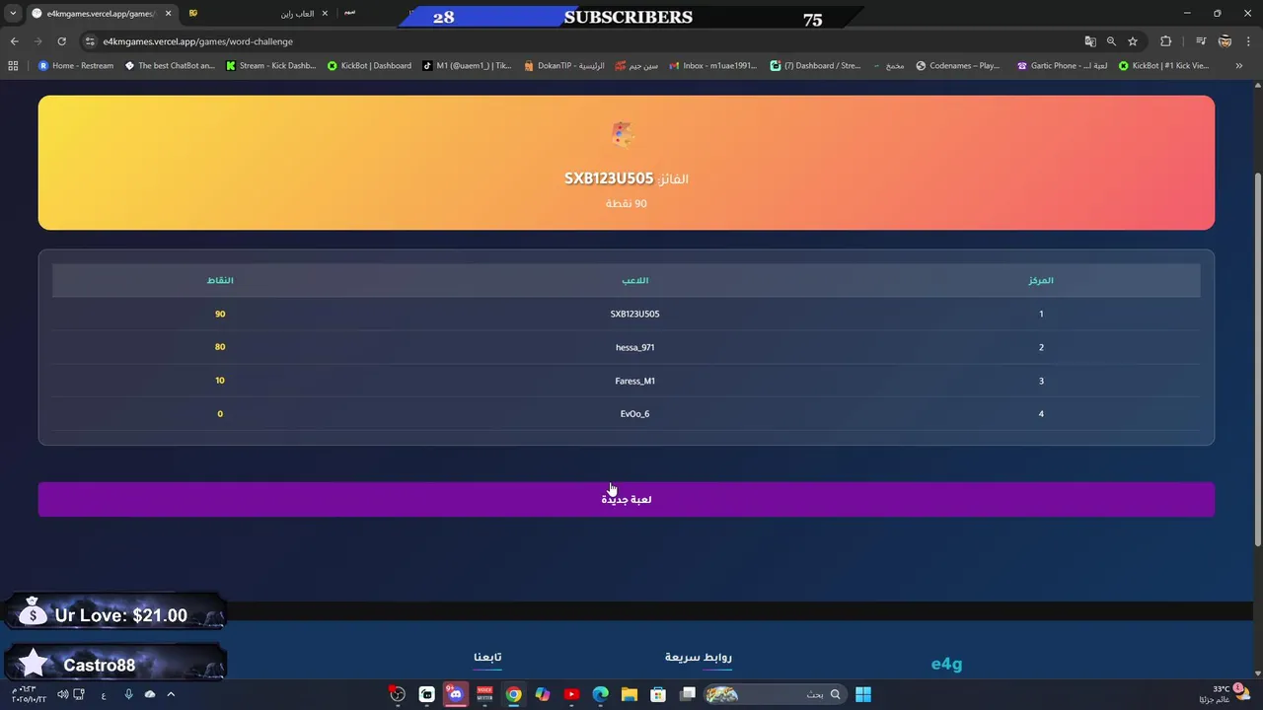Open Copilot from the taskbar
Screen dimensions: 1263x710
pos(543,694)
